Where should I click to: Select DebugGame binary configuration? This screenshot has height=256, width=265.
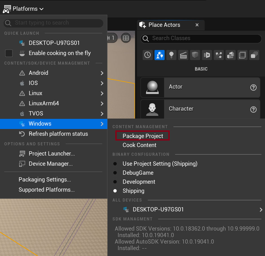(138, 173)
